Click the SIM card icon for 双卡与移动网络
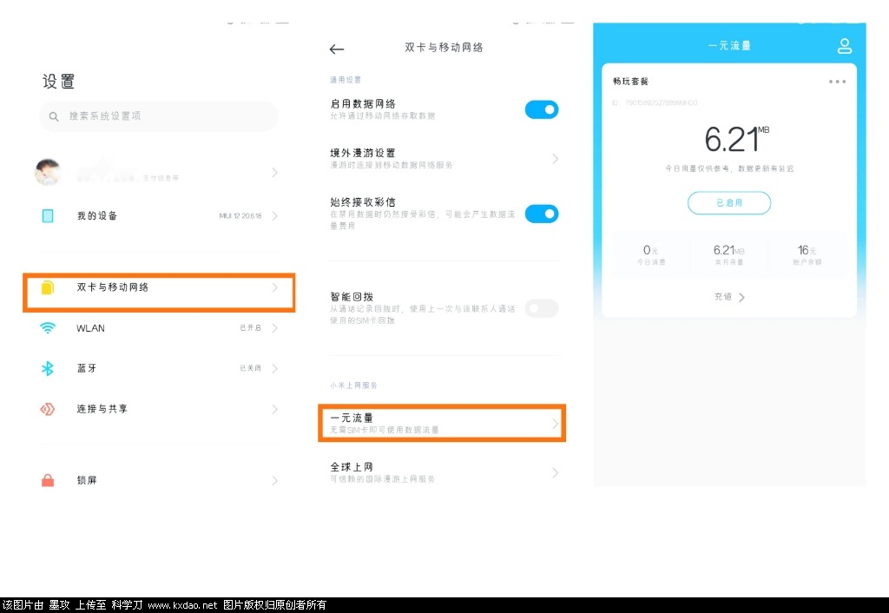The height and width of the screenshot is (613, 889). click(48, 287)
